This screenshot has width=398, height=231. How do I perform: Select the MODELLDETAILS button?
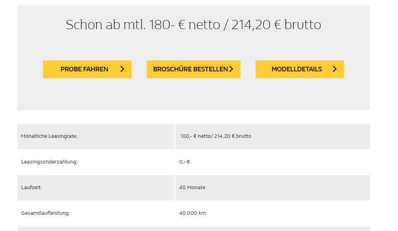coord(300,69)
